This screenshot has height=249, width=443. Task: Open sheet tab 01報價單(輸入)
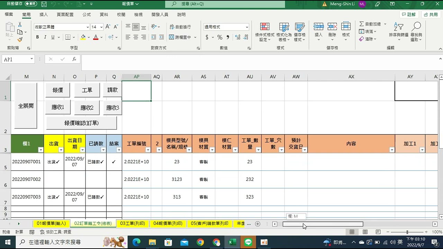[51, 224]
